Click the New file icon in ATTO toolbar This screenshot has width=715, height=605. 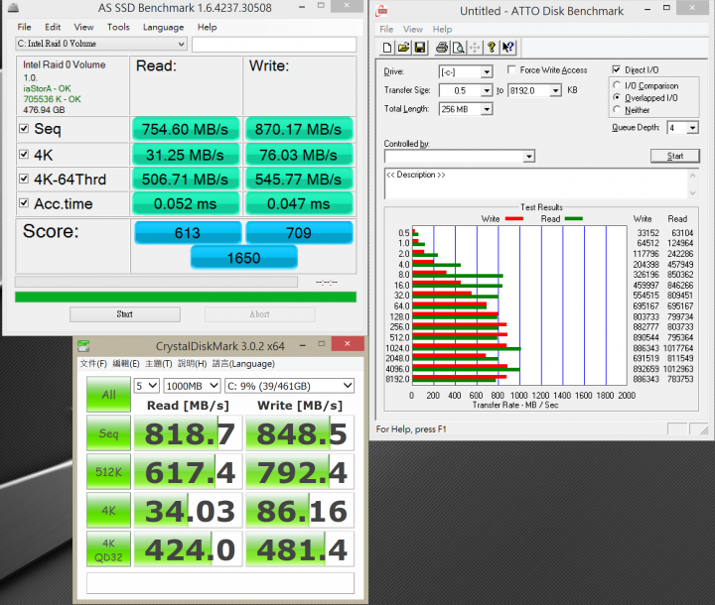tap(387, 48)
